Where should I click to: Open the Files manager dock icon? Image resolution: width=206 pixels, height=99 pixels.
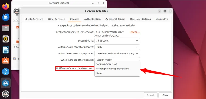[x=5, y=28]
